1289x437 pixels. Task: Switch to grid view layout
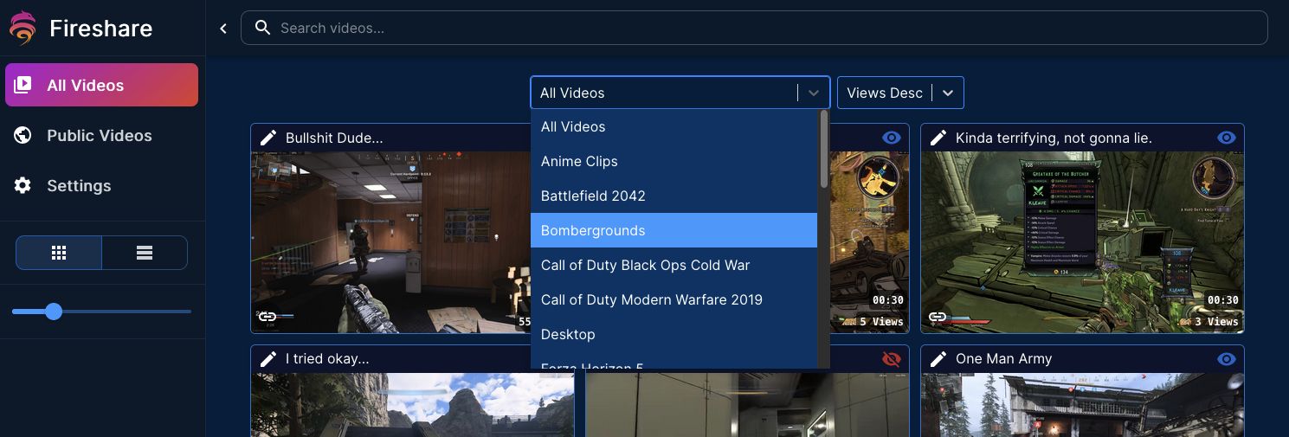(x=59, y=253)
